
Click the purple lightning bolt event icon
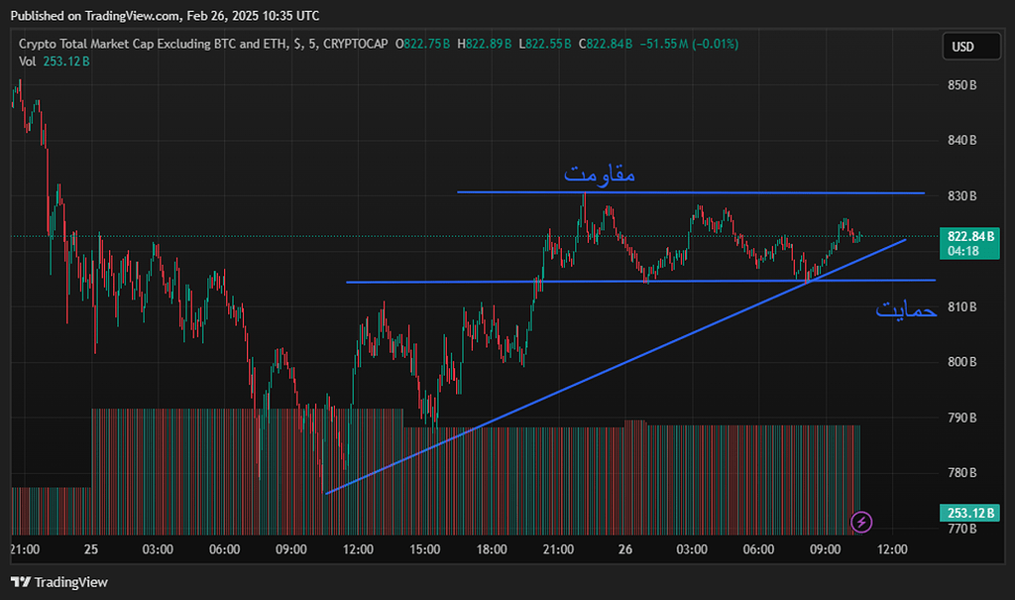point(861,521)
